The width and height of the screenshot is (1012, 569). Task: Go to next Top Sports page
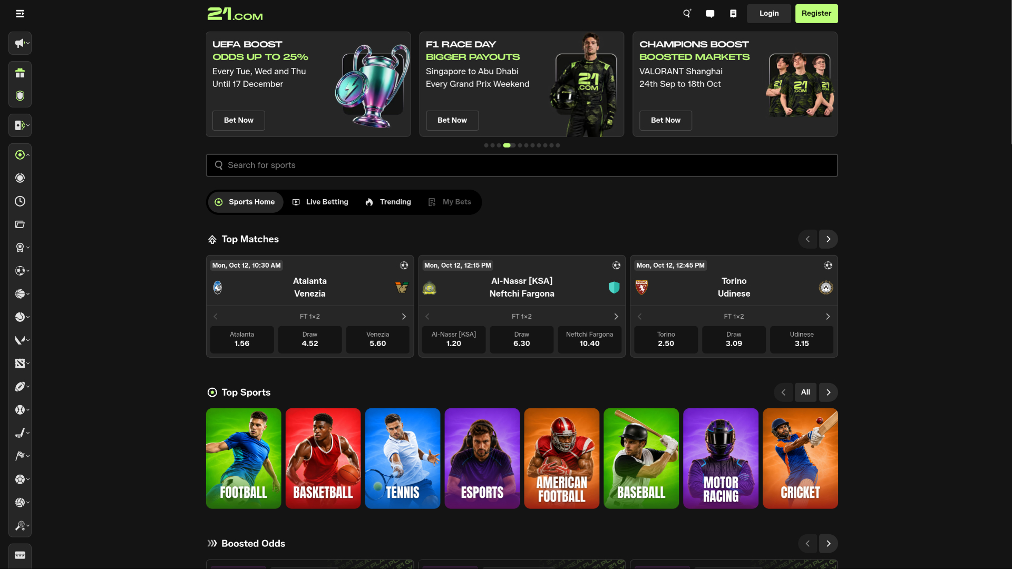coord(828,393)
